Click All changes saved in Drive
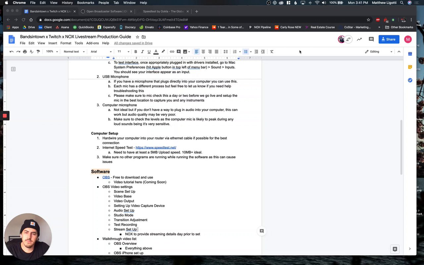424x265 pixels. 133,43
